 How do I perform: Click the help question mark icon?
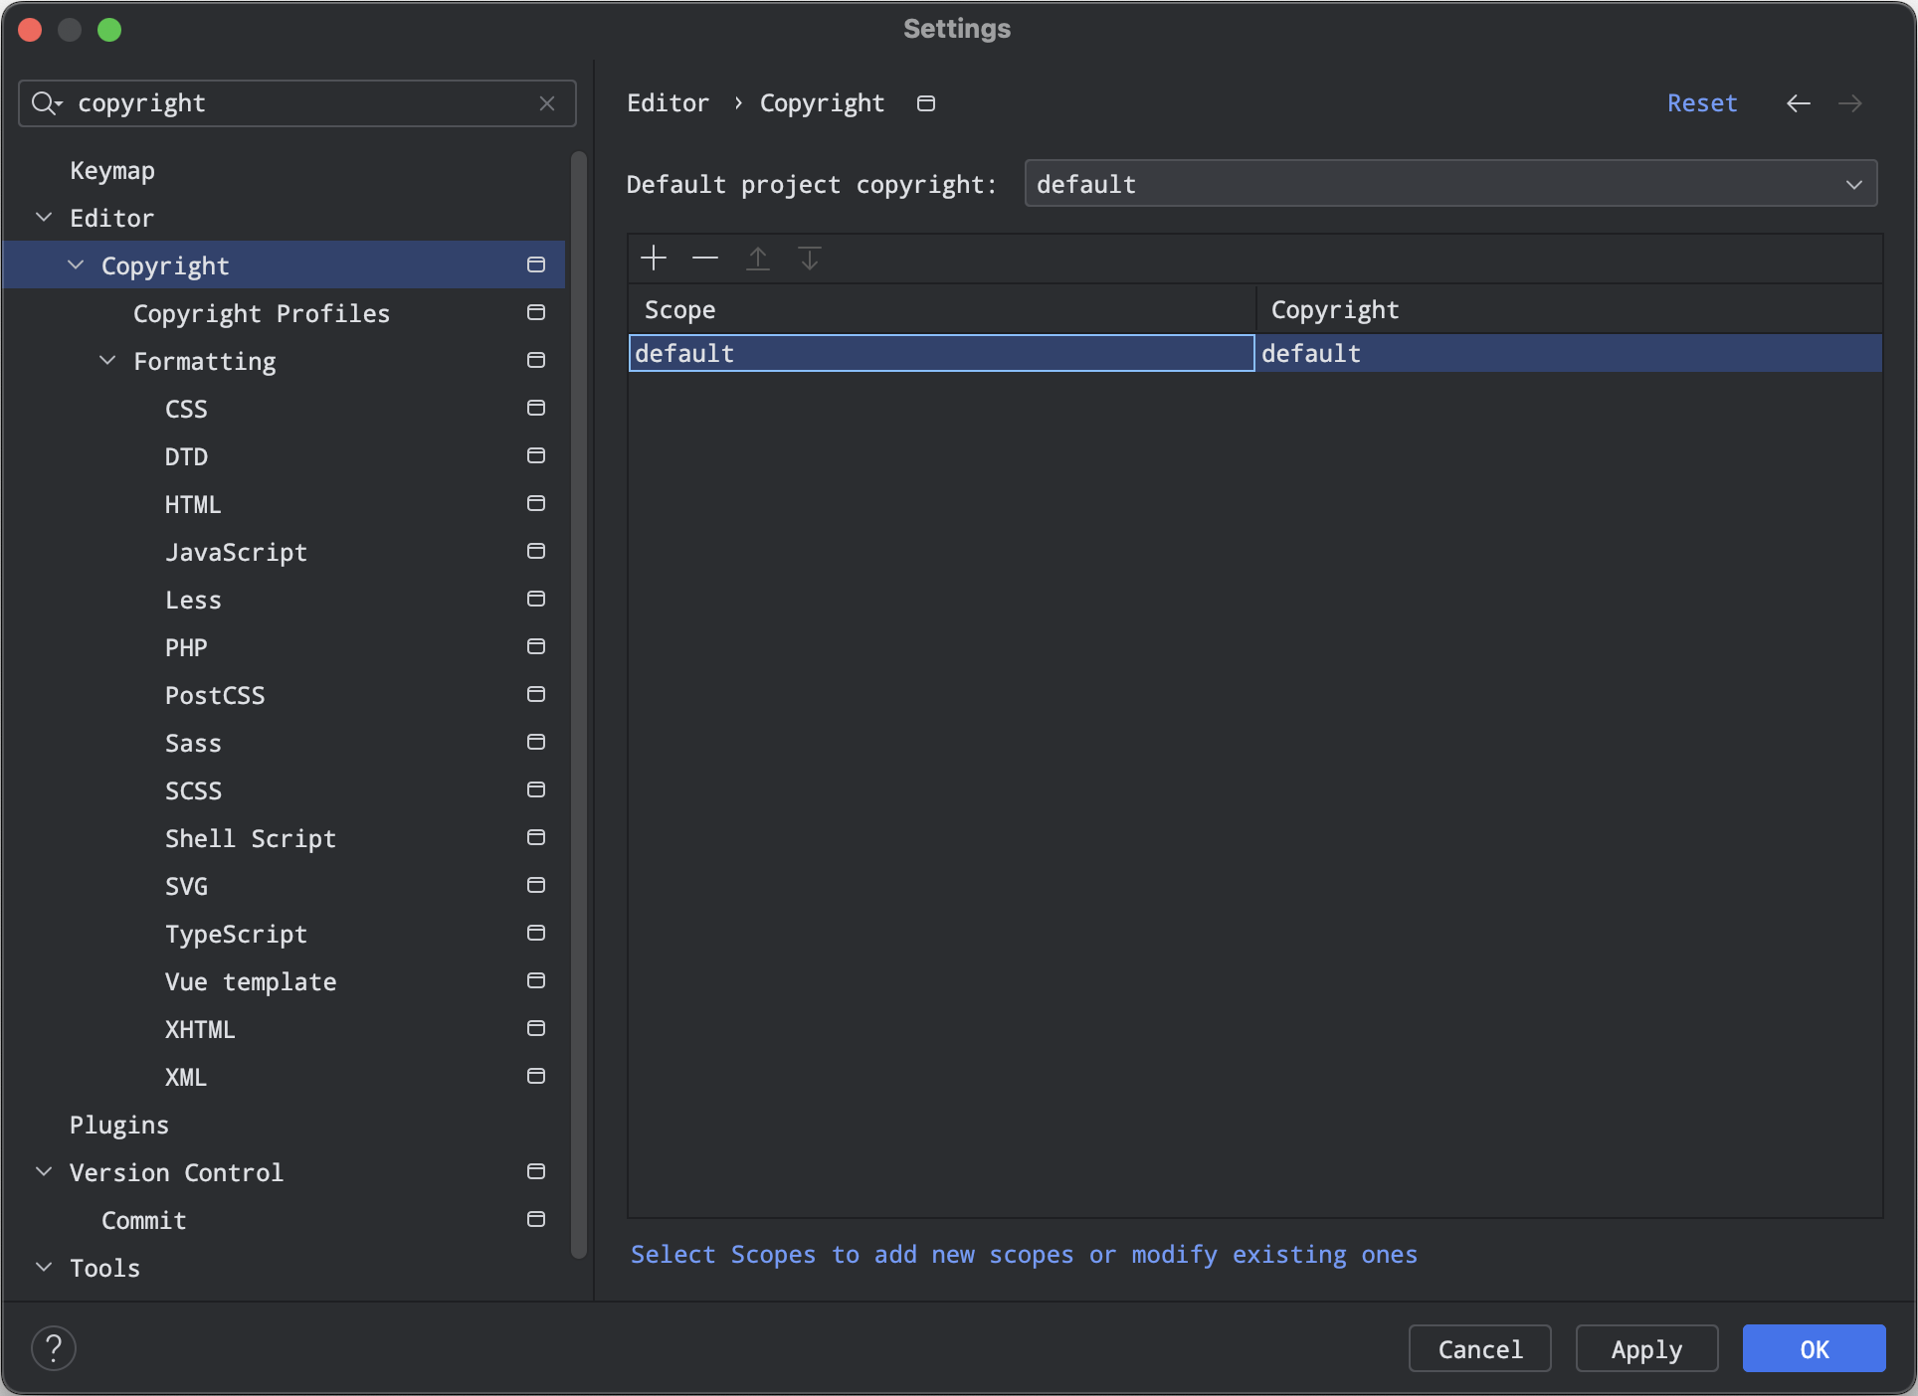click(54, 1348)
